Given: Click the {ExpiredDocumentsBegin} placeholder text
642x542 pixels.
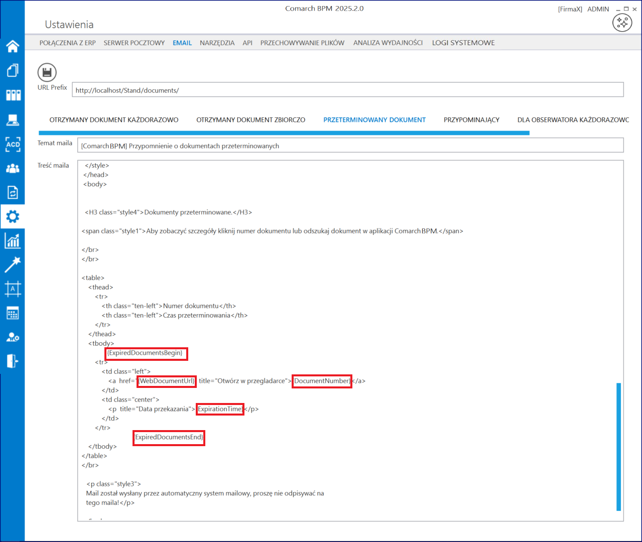Looking at the screenshot, I should (146, 353).
